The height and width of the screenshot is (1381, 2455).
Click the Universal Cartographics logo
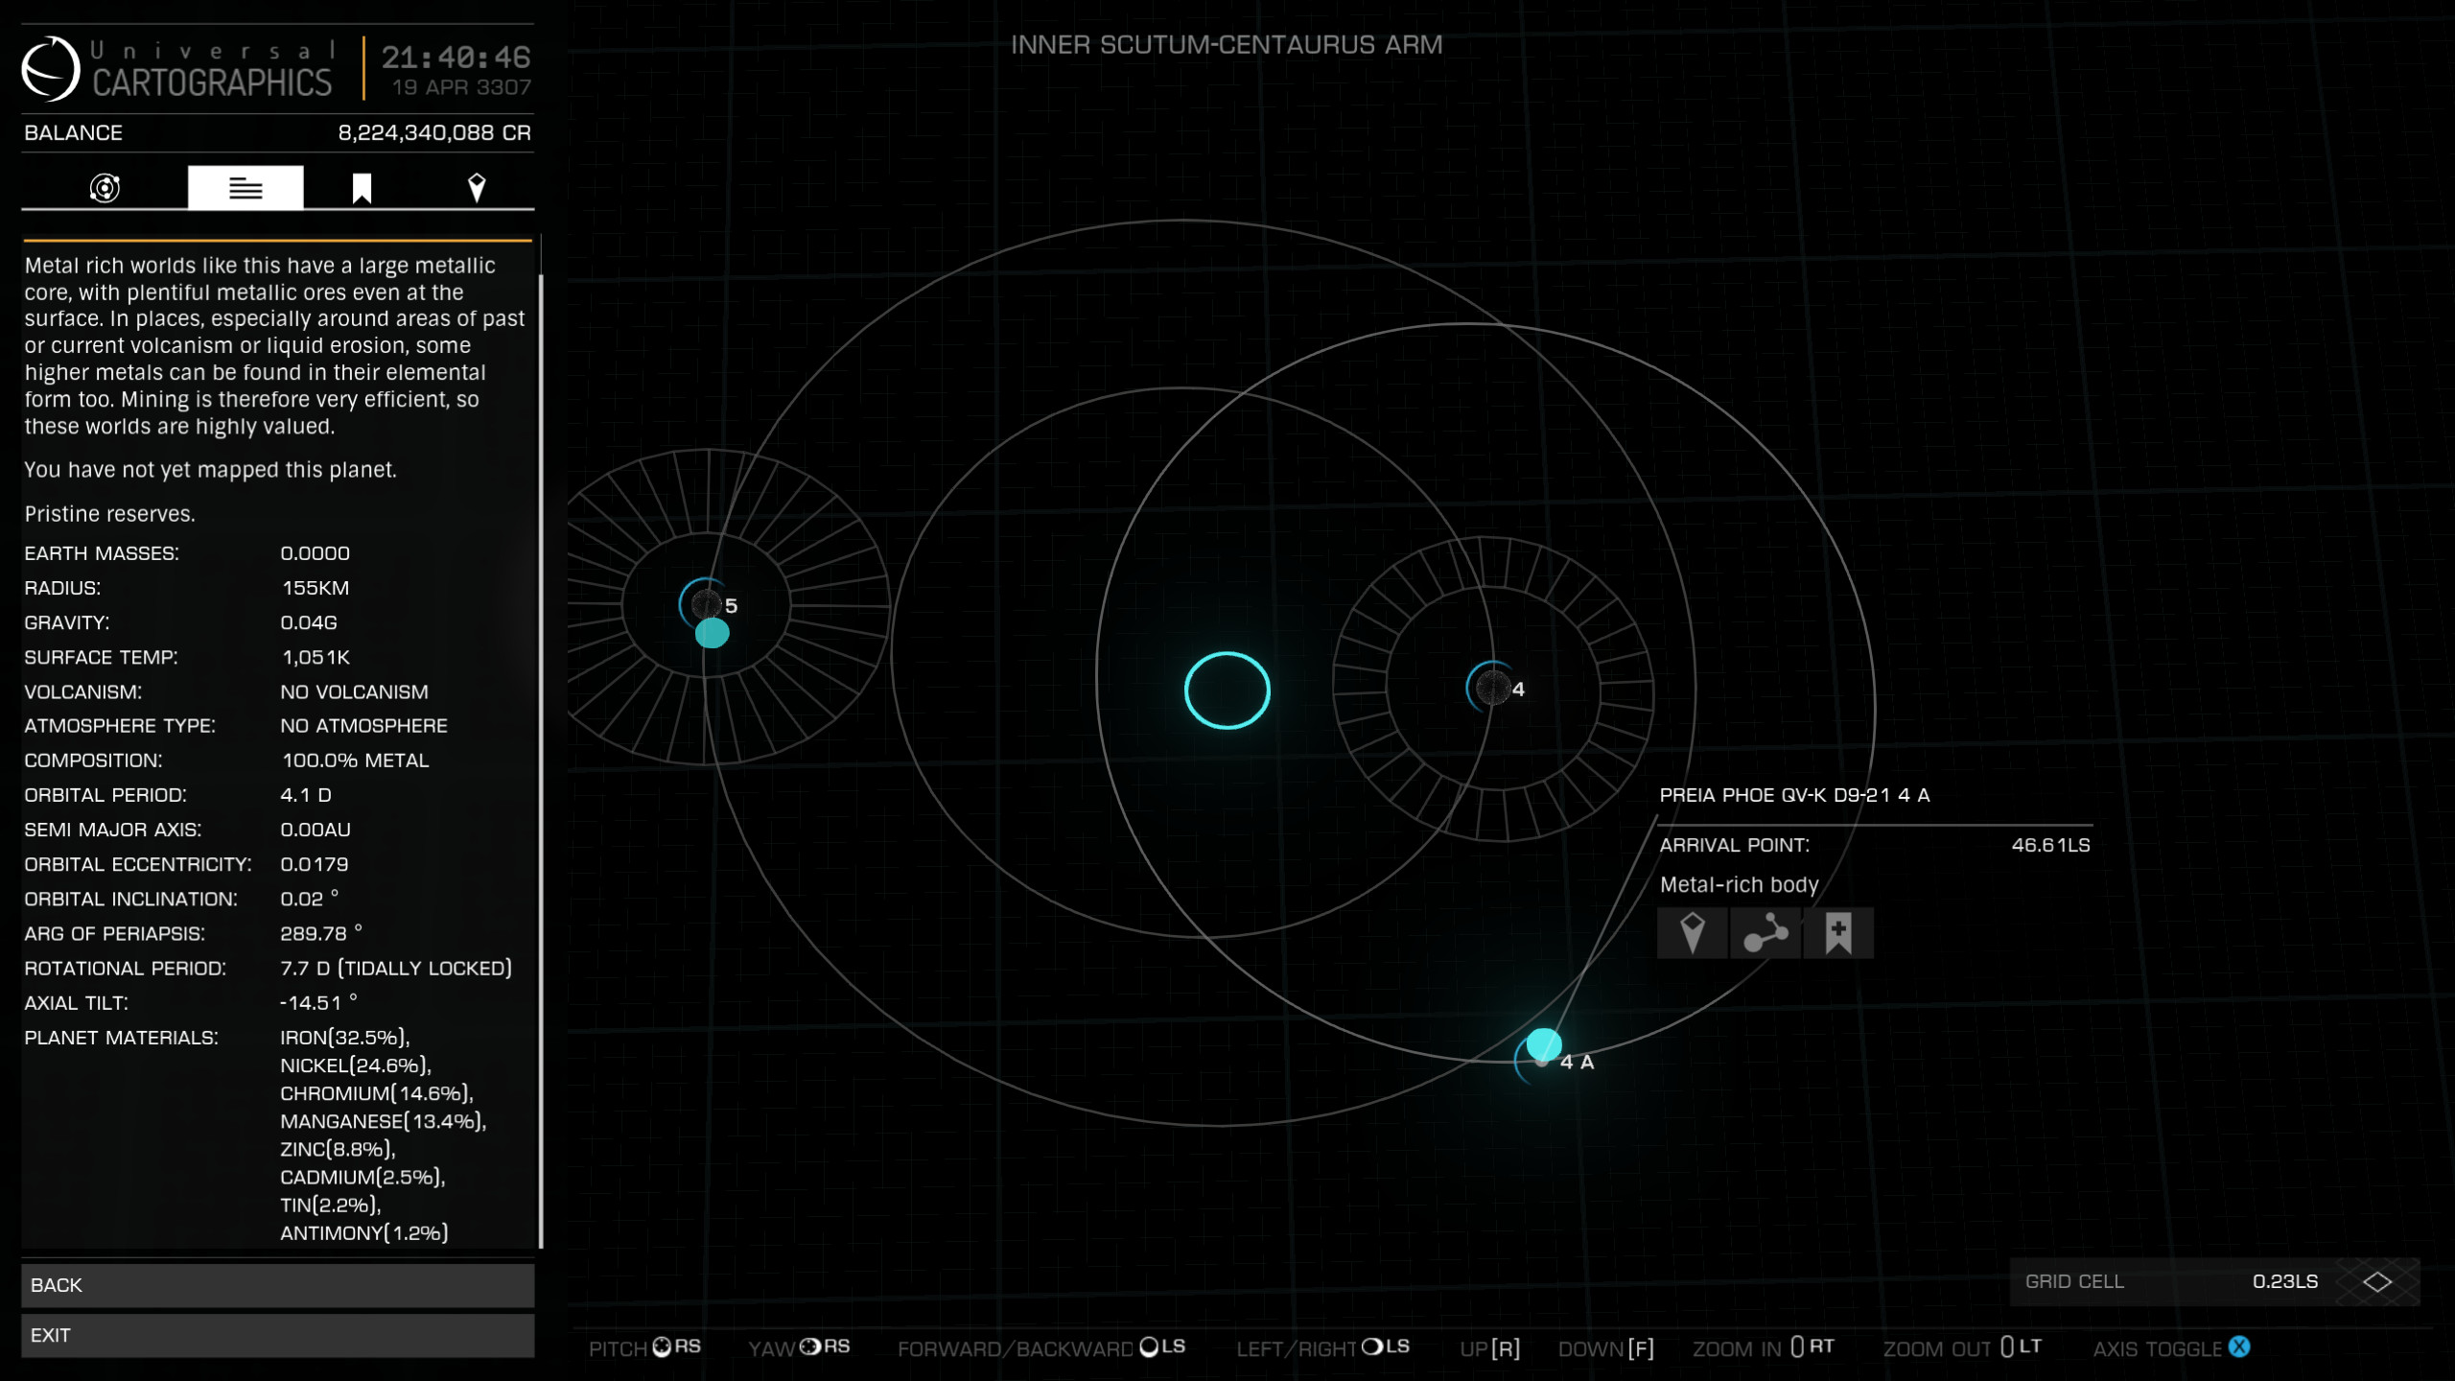51,69
